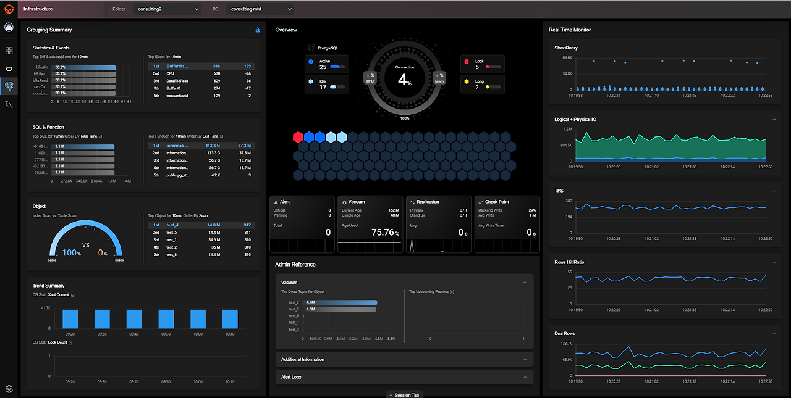The width and height of the screenshot is (791, 398).
Task: Click the Infrastructure title in the top bar
Action: 38,9
